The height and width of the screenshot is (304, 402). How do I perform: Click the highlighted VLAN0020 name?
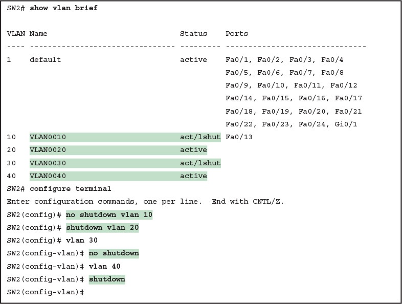[48, 150]
